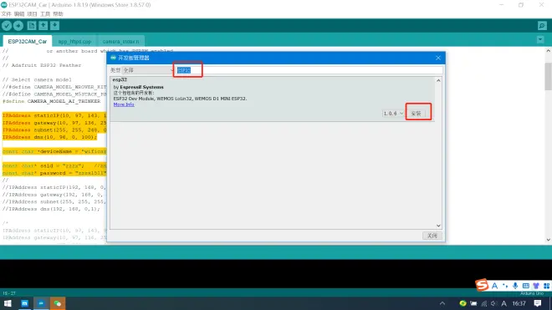Click the Sogou microphone voice icon

515,286
